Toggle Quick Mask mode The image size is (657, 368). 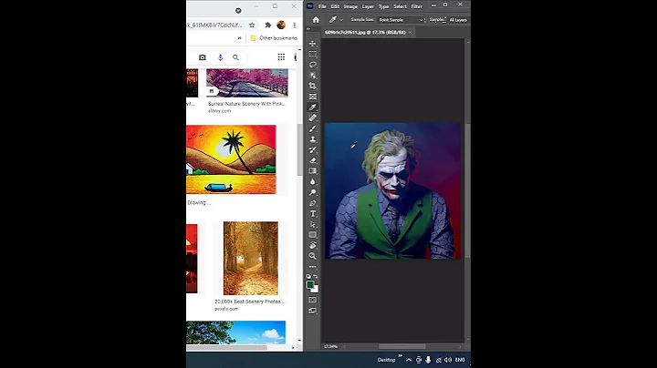(x=313, y=300)
